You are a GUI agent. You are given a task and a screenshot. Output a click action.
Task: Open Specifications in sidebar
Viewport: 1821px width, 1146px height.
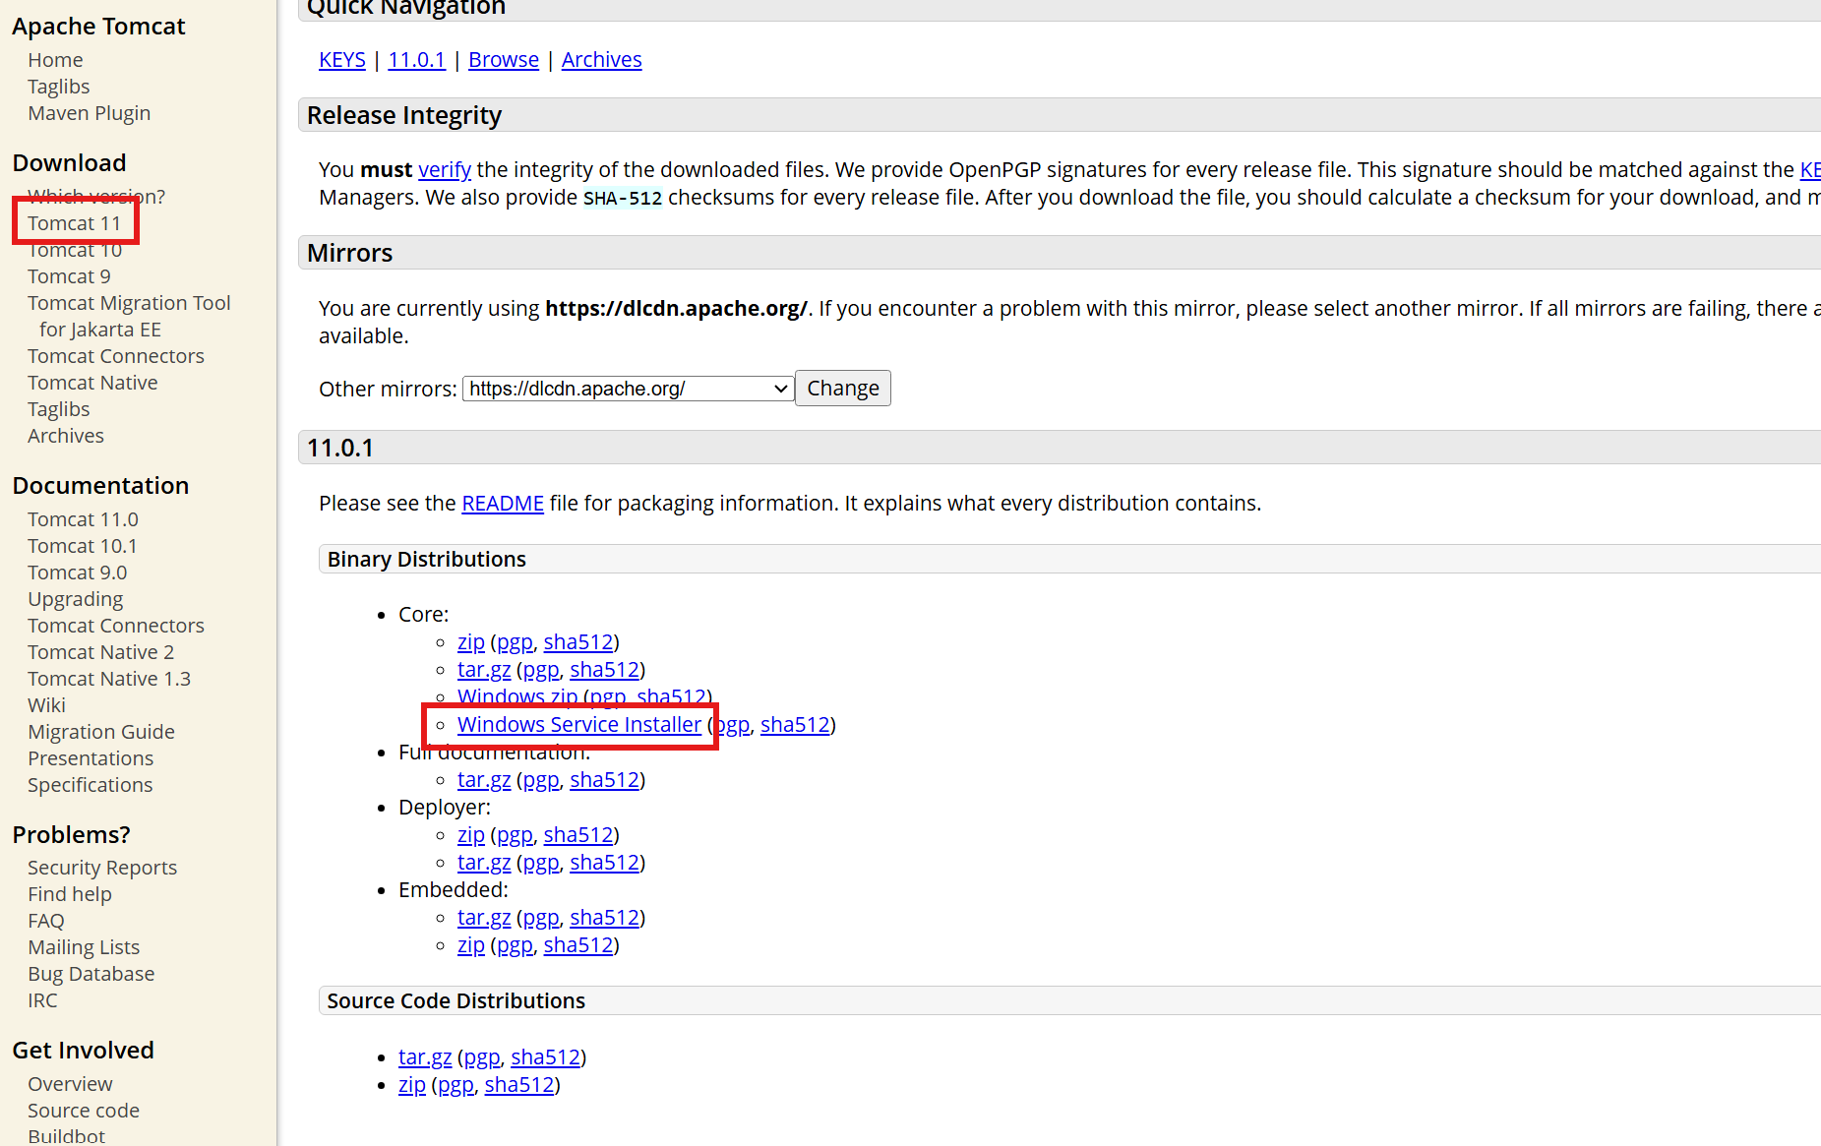pos(90,785)
